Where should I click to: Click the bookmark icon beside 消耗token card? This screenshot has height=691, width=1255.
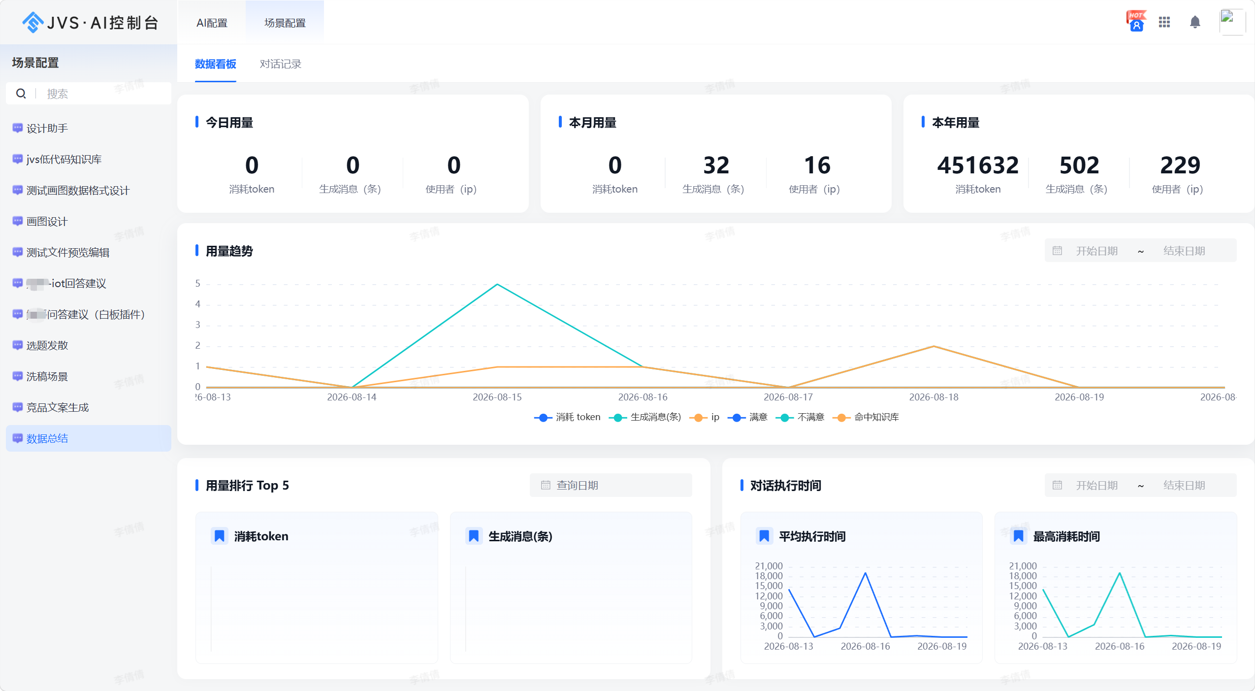pyautogui.click(x=220, y=536)
